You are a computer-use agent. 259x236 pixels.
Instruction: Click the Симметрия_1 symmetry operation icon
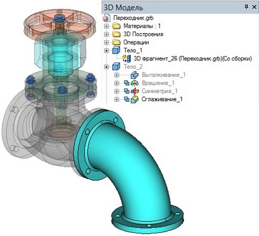click(135, 91)
